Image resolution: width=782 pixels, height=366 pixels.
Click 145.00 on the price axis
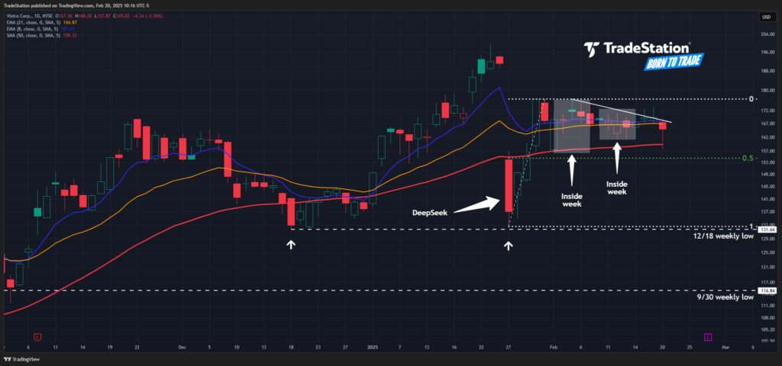point(767,186)
